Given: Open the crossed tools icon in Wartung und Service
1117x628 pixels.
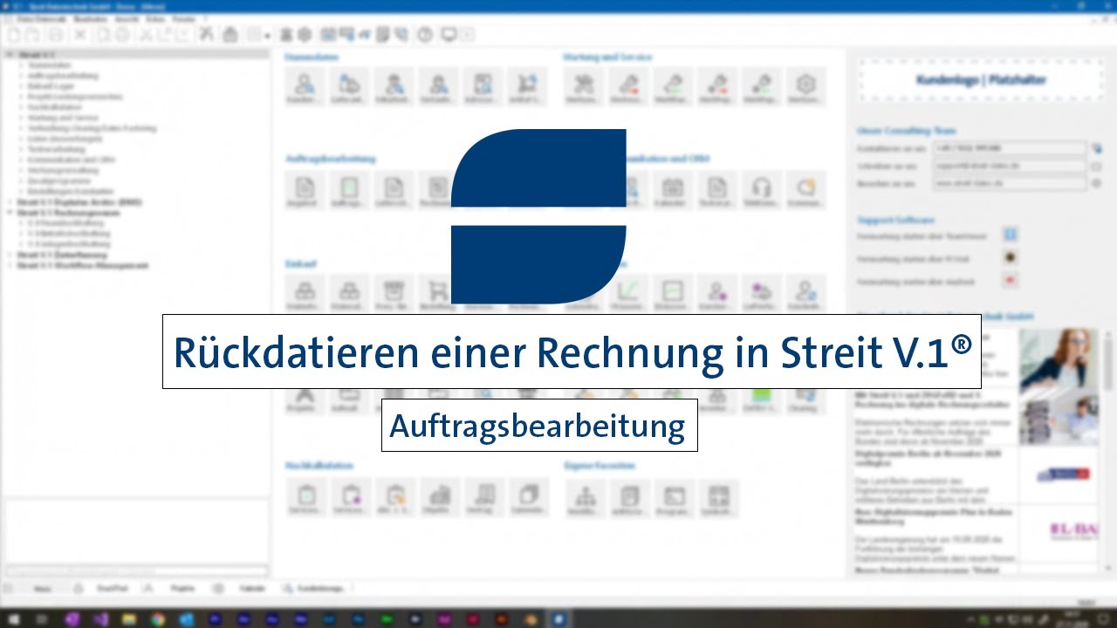Looking at the screenshot, I should tap(583, 87).
